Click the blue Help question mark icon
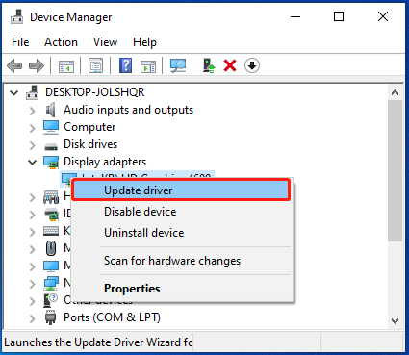The image size is (409, 355). [x=125, y=65]
